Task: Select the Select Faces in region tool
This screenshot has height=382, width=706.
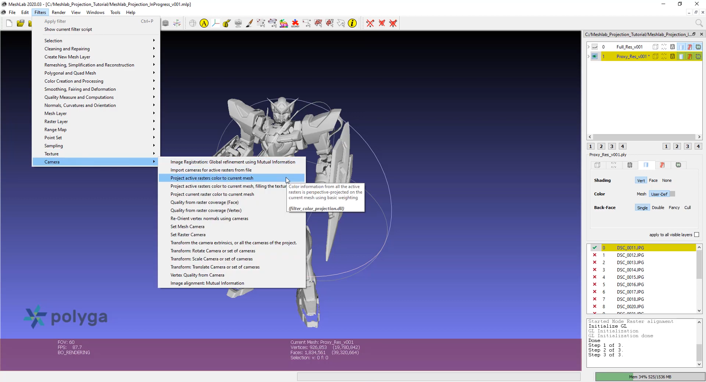Action: [x=318, y=24]
